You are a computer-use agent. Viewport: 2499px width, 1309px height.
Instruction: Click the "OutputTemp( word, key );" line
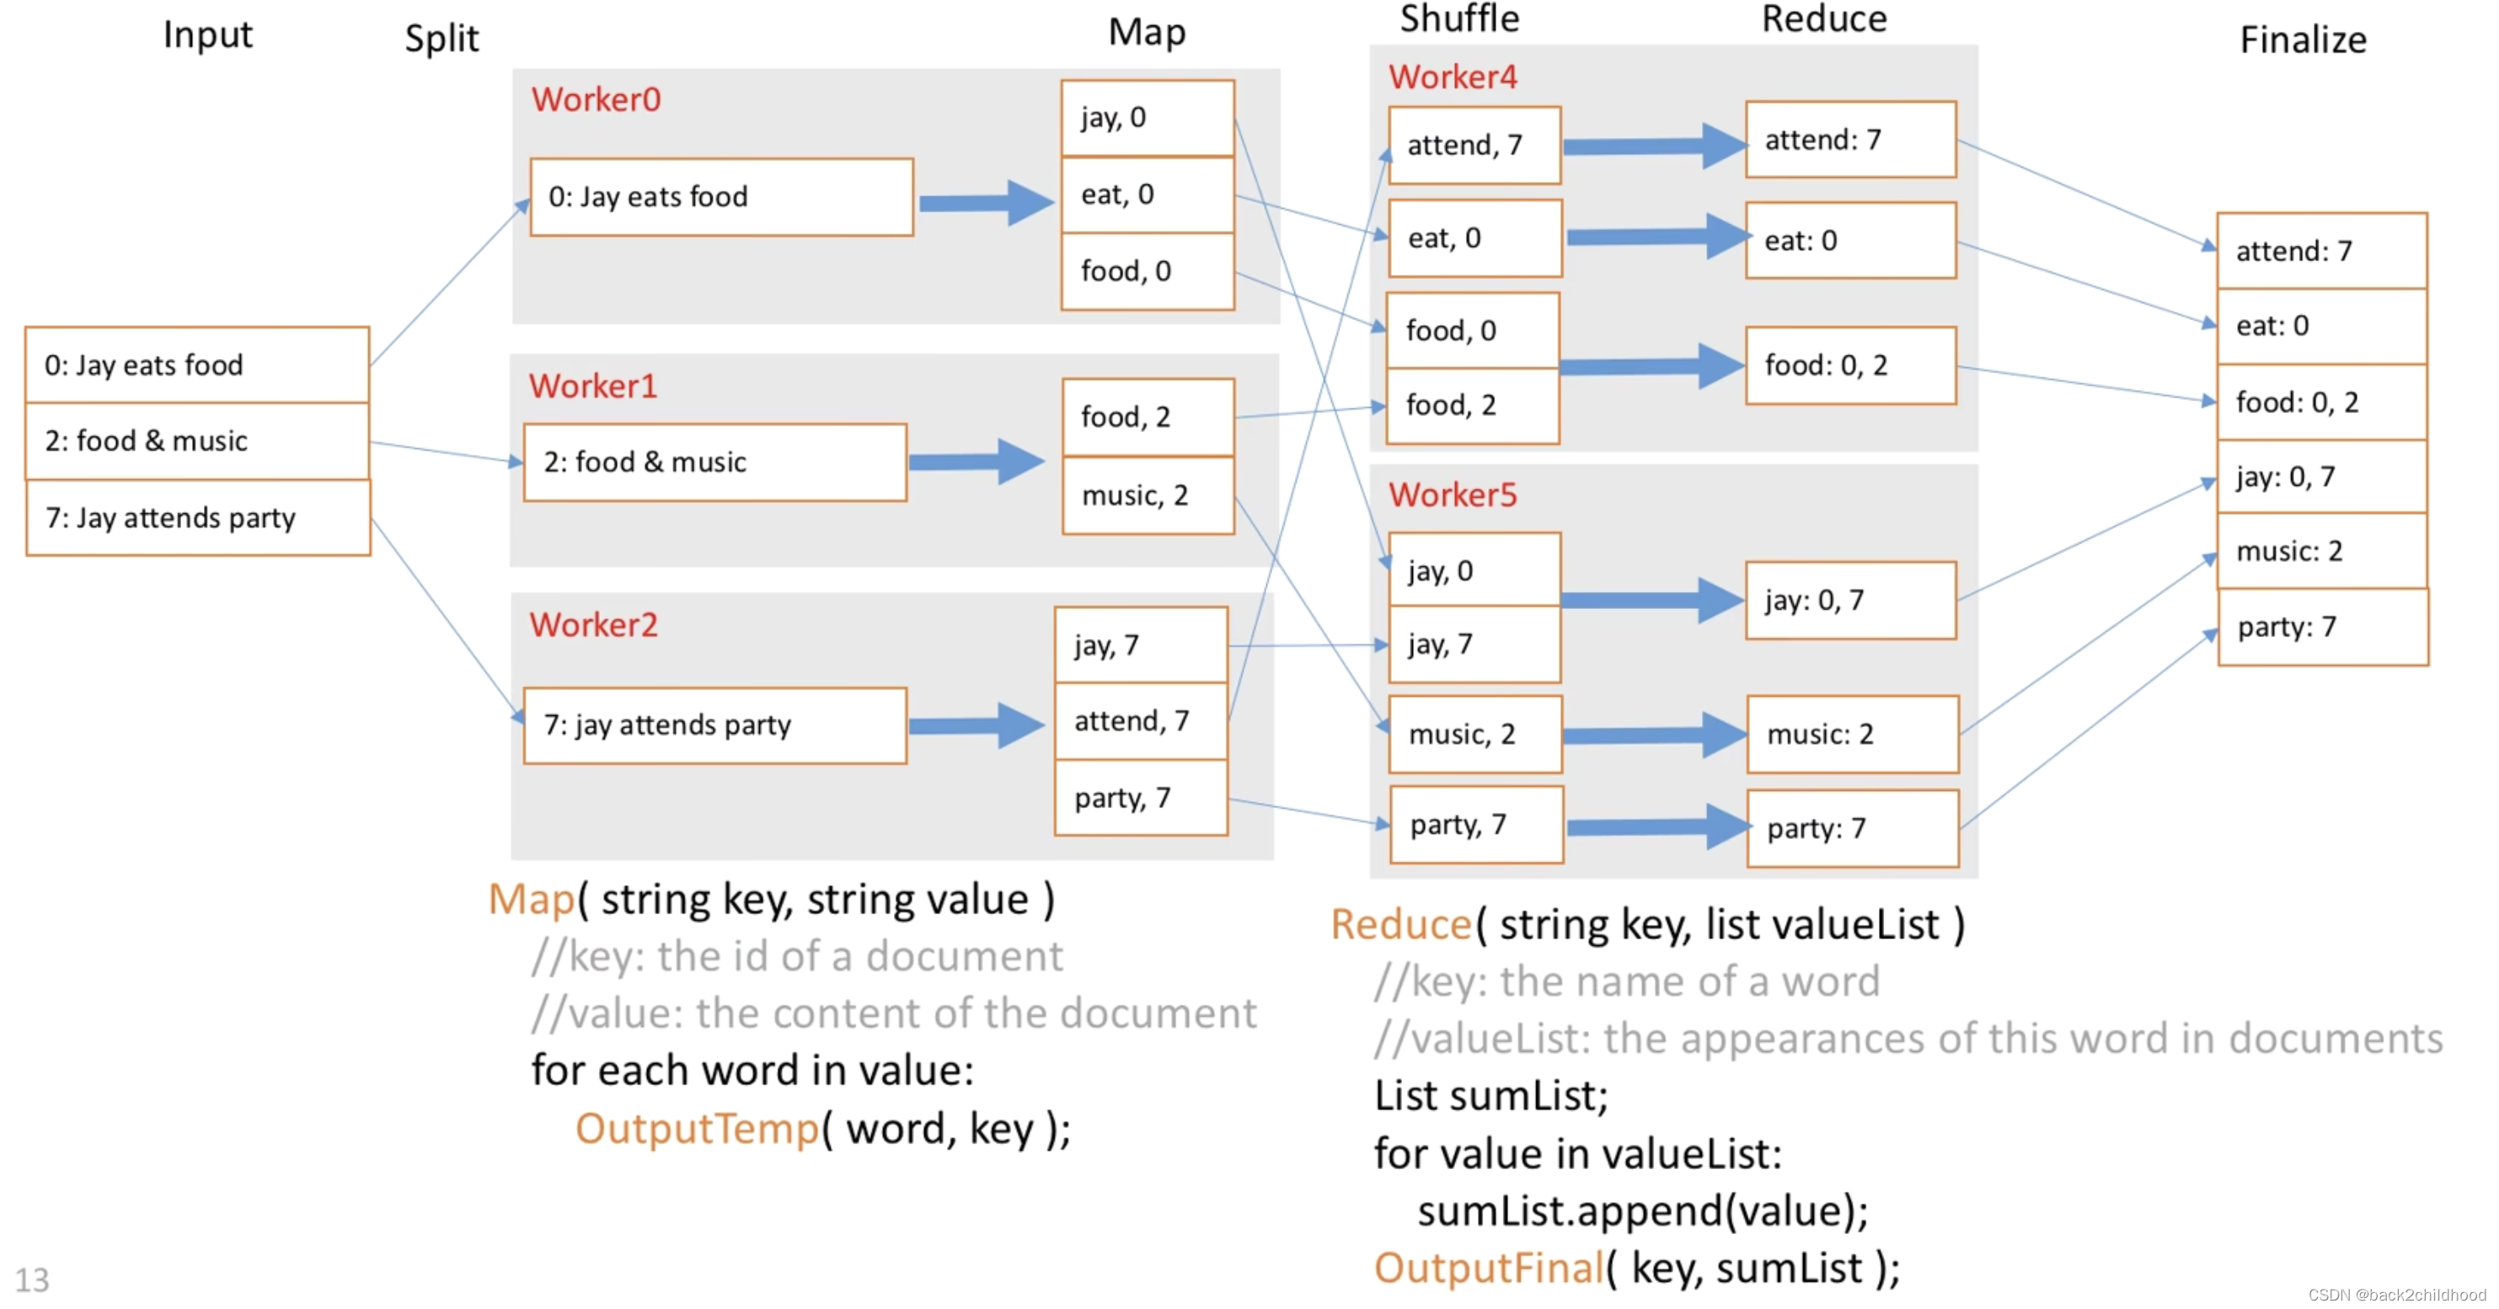[822, 1130]
